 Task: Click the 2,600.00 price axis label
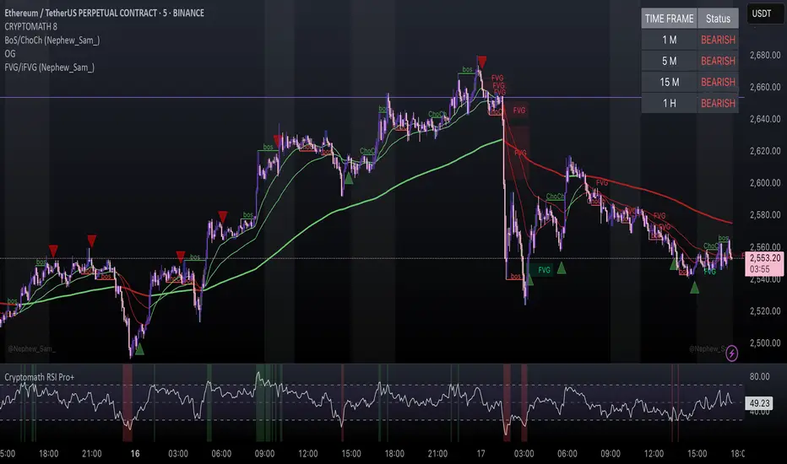[x=765, y=182]
